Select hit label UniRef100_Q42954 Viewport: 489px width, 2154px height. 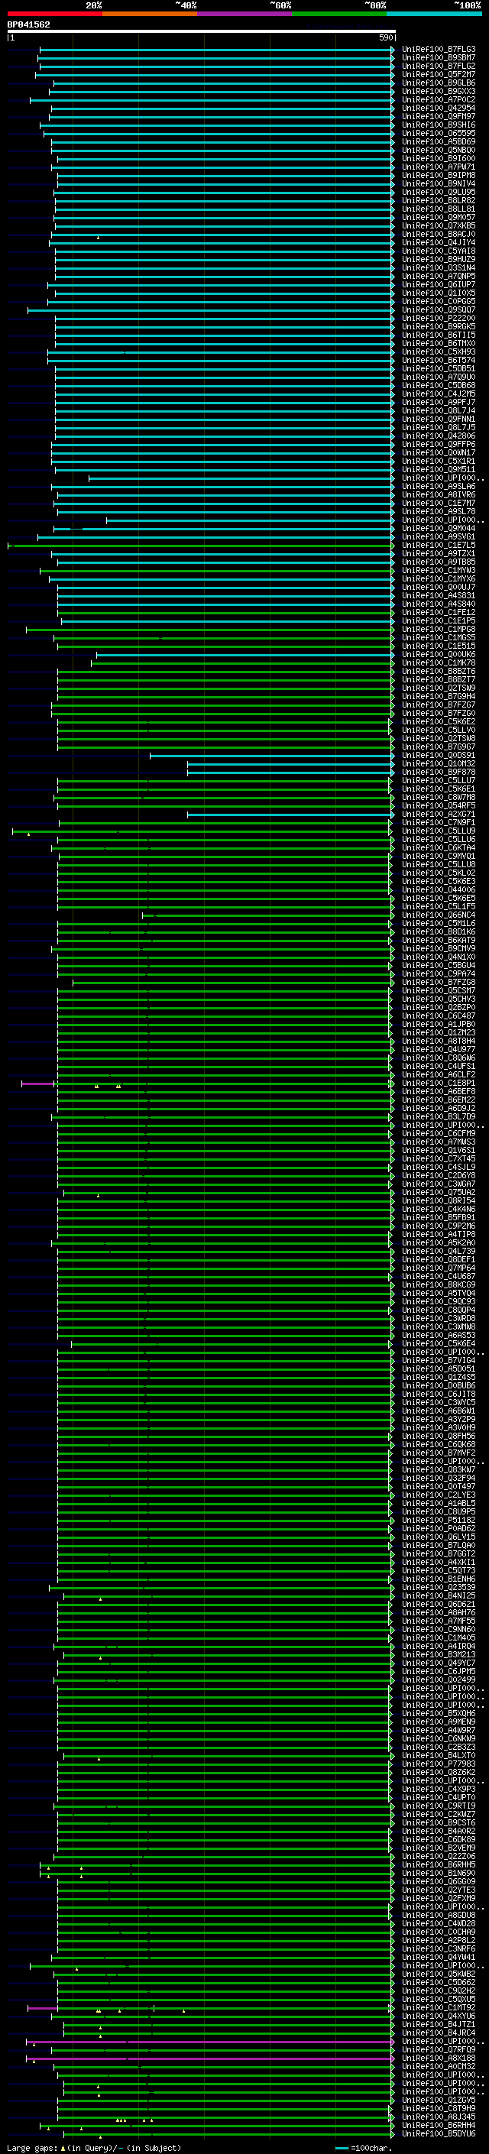pos(438,109)
